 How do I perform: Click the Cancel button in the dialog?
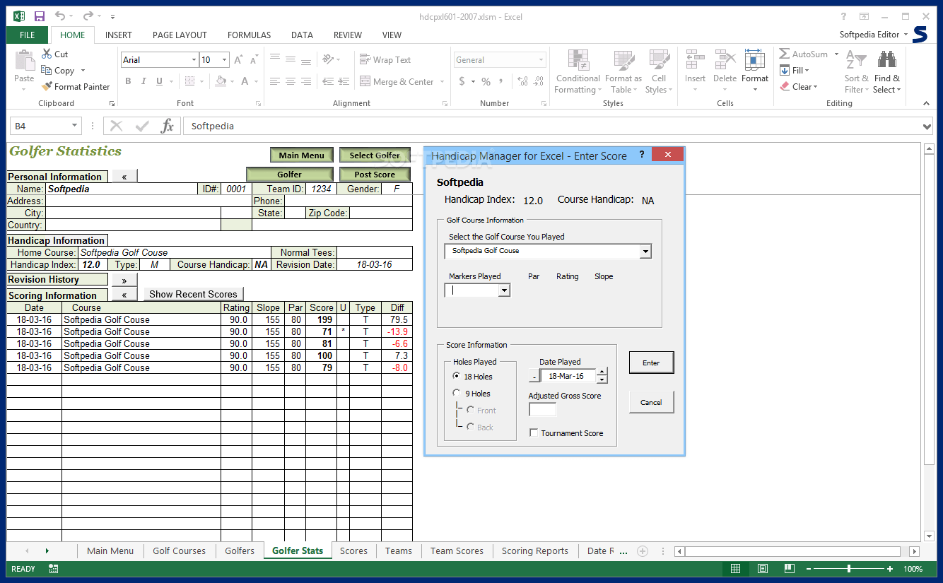point(651,402)
